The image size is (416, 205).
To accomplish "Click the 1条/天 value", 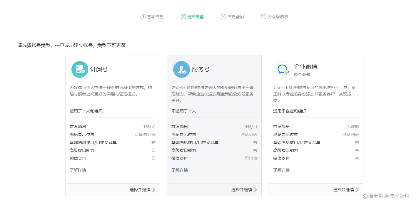I will pos(149,127).
